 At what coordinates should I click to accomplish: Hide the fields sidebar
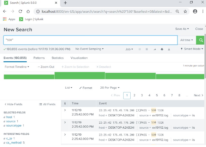[x=13, y=104]
